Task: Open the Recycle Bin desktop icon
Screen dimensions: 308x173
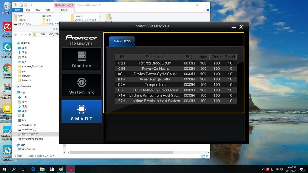Action: click(x=7, y=8)
